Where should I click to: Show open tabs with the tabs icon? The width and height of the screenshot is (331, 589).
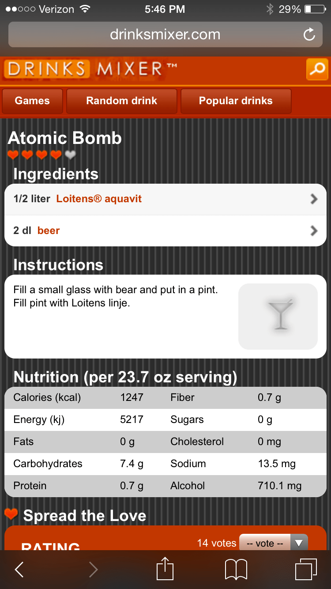[x=305, y=569]
